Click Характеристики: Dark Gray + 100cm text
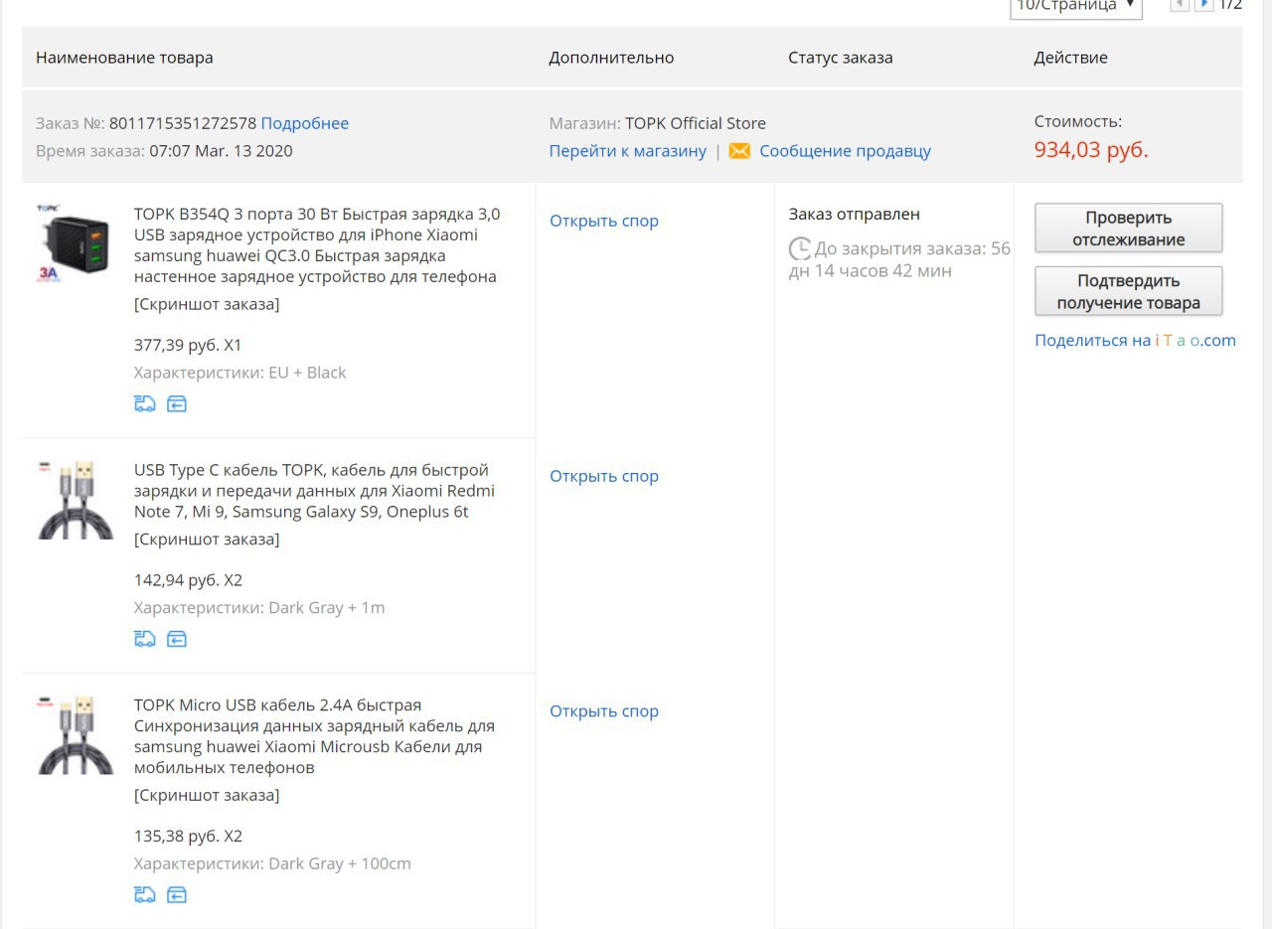The height and width of the screenshot is (929, 1272). (272, 863)
